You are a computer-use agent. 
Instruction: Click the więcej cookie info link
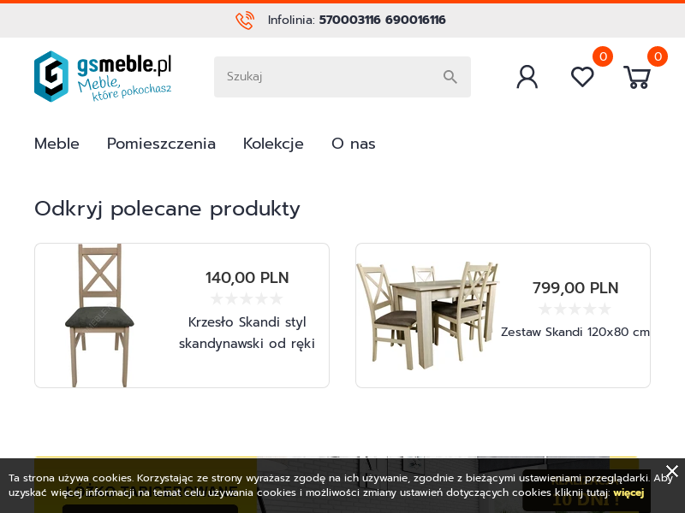(x=628, y=492)
